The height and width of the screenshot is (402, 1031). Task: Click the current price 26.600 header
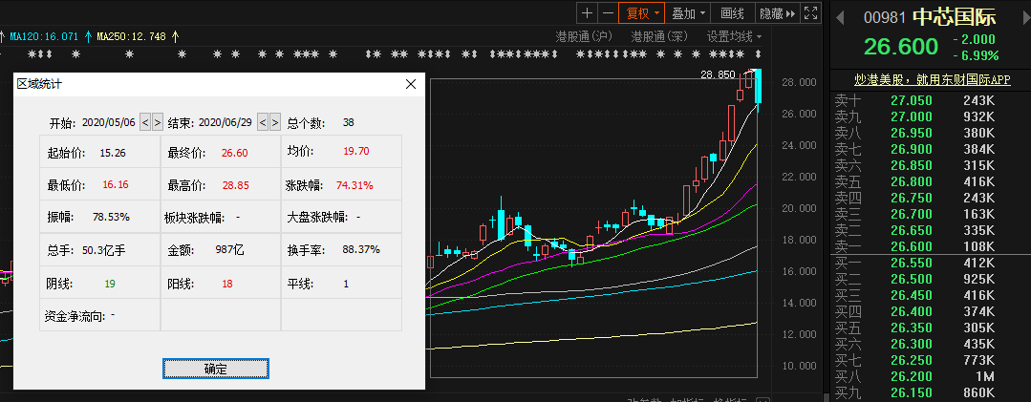click(x=900, y=48)
